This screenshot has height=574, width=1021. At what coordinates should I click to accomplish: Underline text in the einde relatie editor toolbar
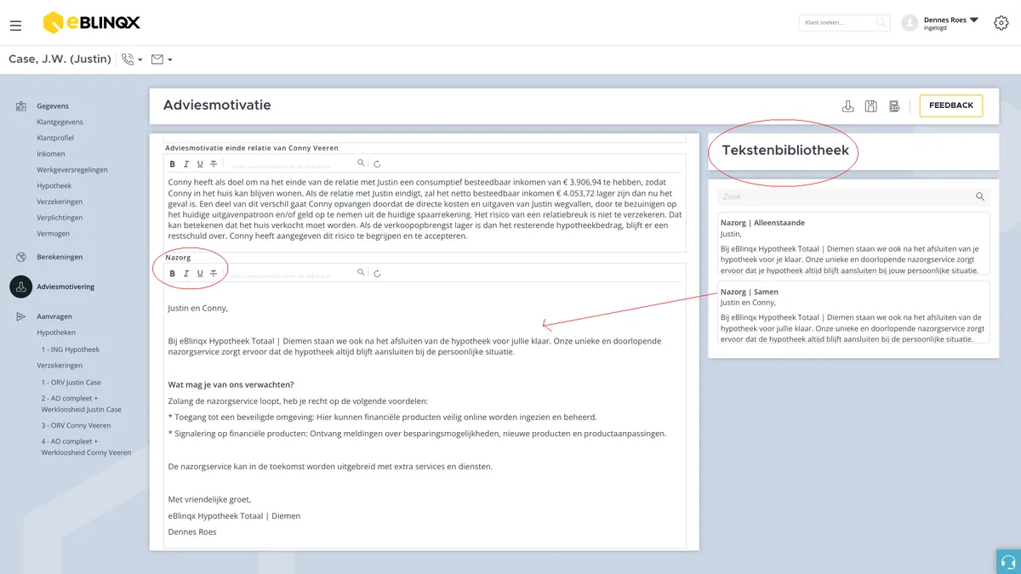(200, 163)
